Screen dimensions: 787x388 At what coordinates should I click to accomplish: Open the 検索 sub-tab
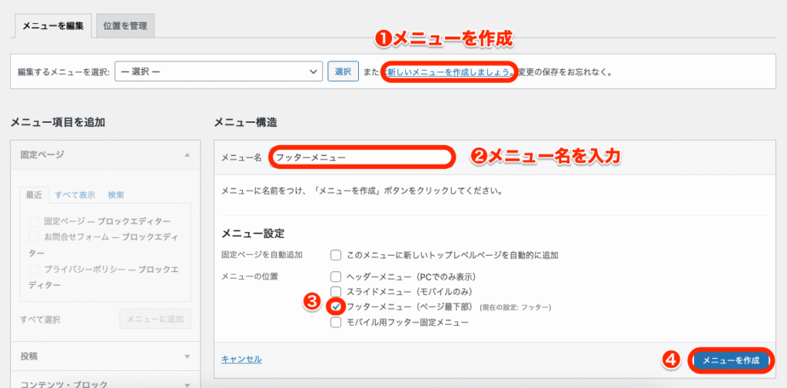point(116,195)
